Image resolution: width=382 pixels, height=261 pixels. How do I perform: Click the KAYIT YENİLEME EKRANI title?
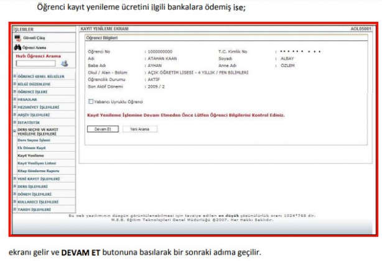click(x=105, y=29)
